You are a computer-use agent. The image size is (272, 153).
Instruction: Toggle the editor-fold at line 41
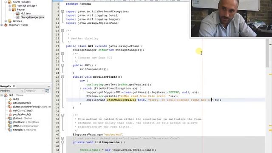point(62,138)
